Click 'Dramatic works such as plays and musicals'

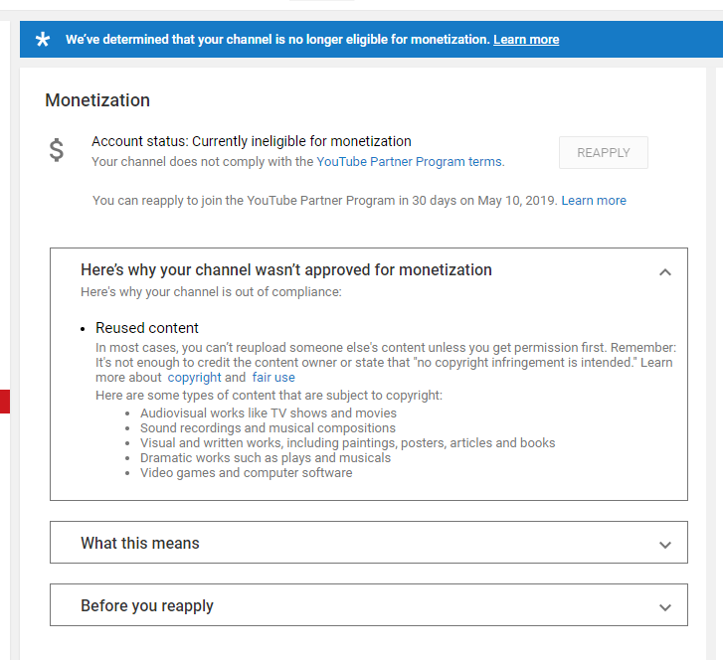(x=266, y=457)
